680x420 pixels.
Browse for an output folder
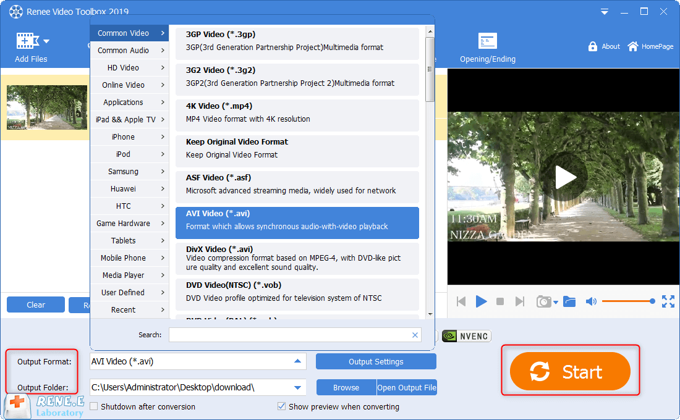(346, 387)
